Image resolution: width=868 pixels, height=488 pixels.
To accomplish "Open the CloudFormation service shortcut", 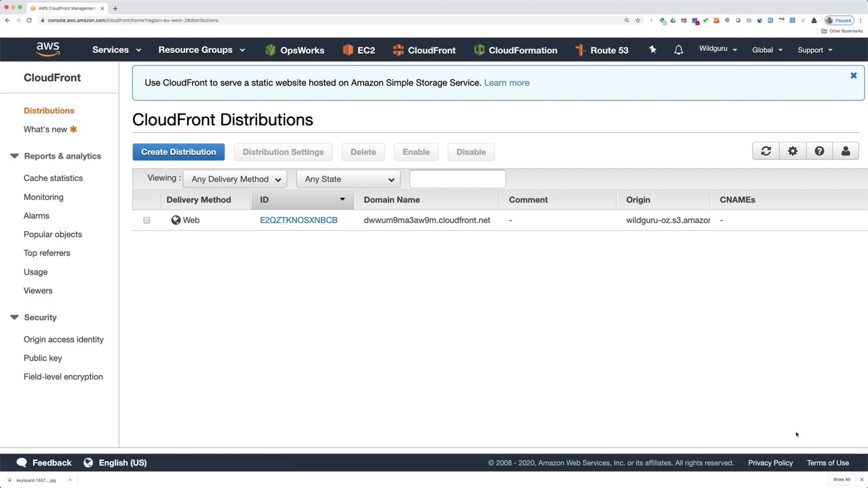I will coord(515,50).
